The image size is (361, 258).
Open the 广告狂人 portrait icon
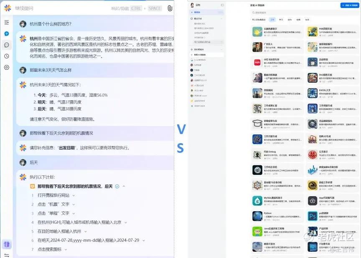[x=257, y=47]
